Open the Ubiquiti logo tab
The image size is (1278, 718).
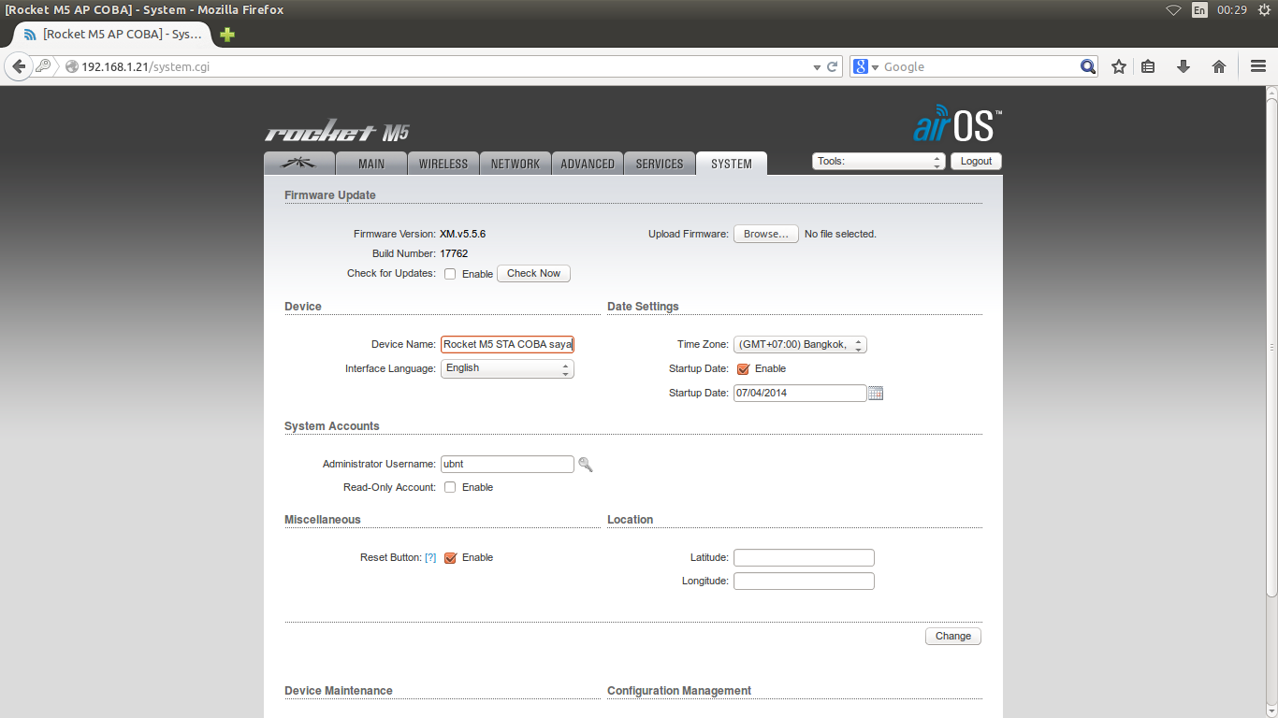[x=299, y=164]
